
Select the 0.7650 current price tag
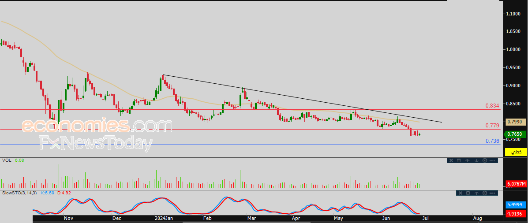[515, 134]
